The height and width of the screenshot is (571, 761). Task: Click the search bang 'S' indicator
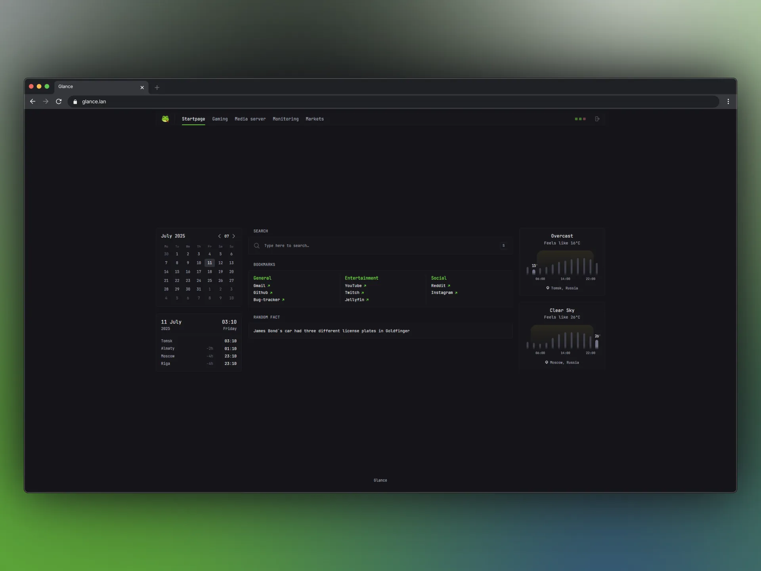click(x=503, y=246)
